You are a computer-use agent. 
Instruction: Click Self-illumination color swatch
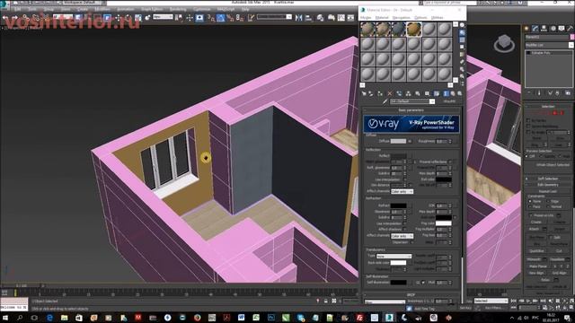click(x=398, y=283)
